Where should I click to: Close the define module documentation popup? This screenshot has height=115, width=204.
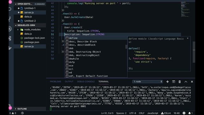pos(188,38)
